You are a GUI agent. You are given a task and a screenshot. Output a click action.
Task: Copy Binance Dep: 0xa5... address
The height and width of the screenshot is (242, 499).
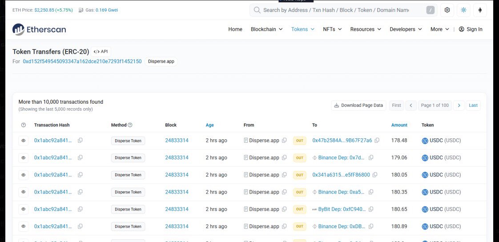[371, 192]
